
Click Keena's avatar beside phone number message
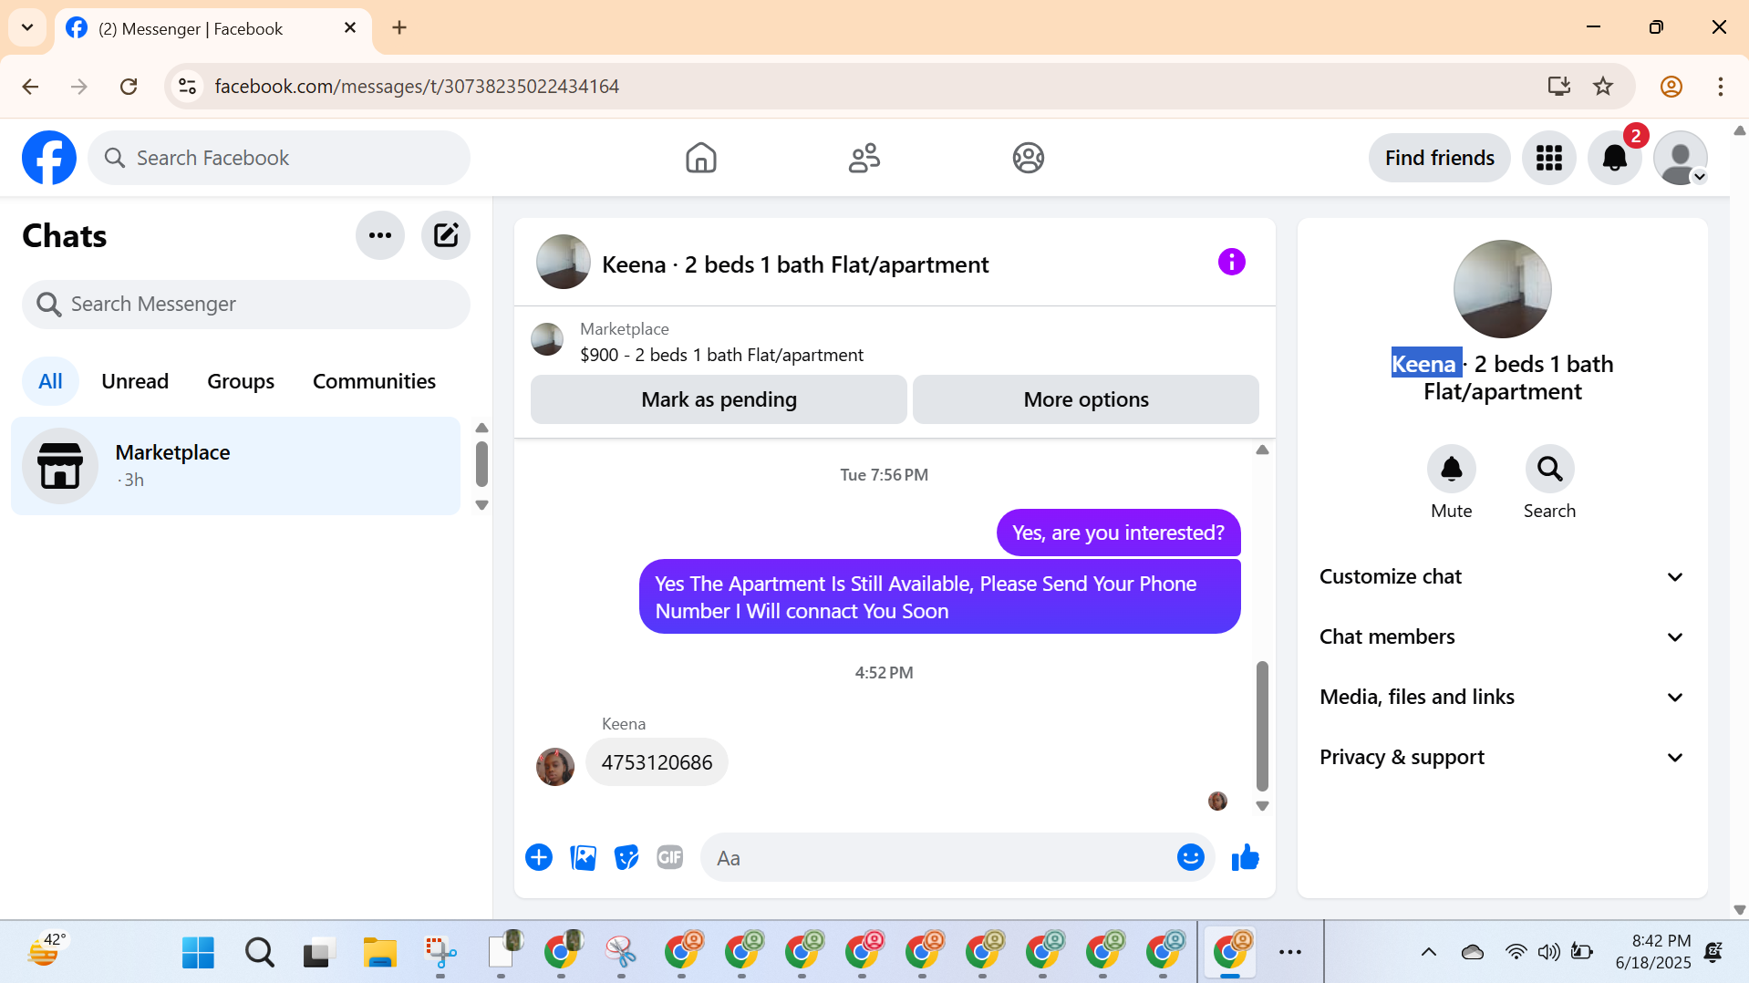point(554,767)
